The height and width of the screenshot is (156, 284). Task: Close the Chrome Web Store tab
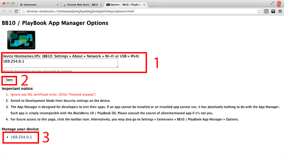101,5
